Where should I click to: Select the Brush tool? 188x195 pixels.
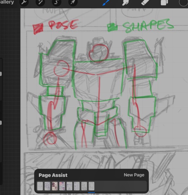(x=106, y=2)
